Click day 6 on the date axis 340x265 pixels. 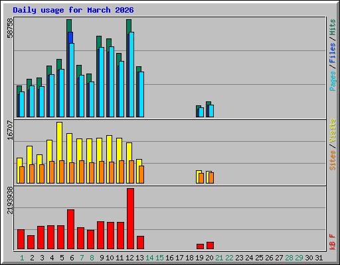click(72, 258)
